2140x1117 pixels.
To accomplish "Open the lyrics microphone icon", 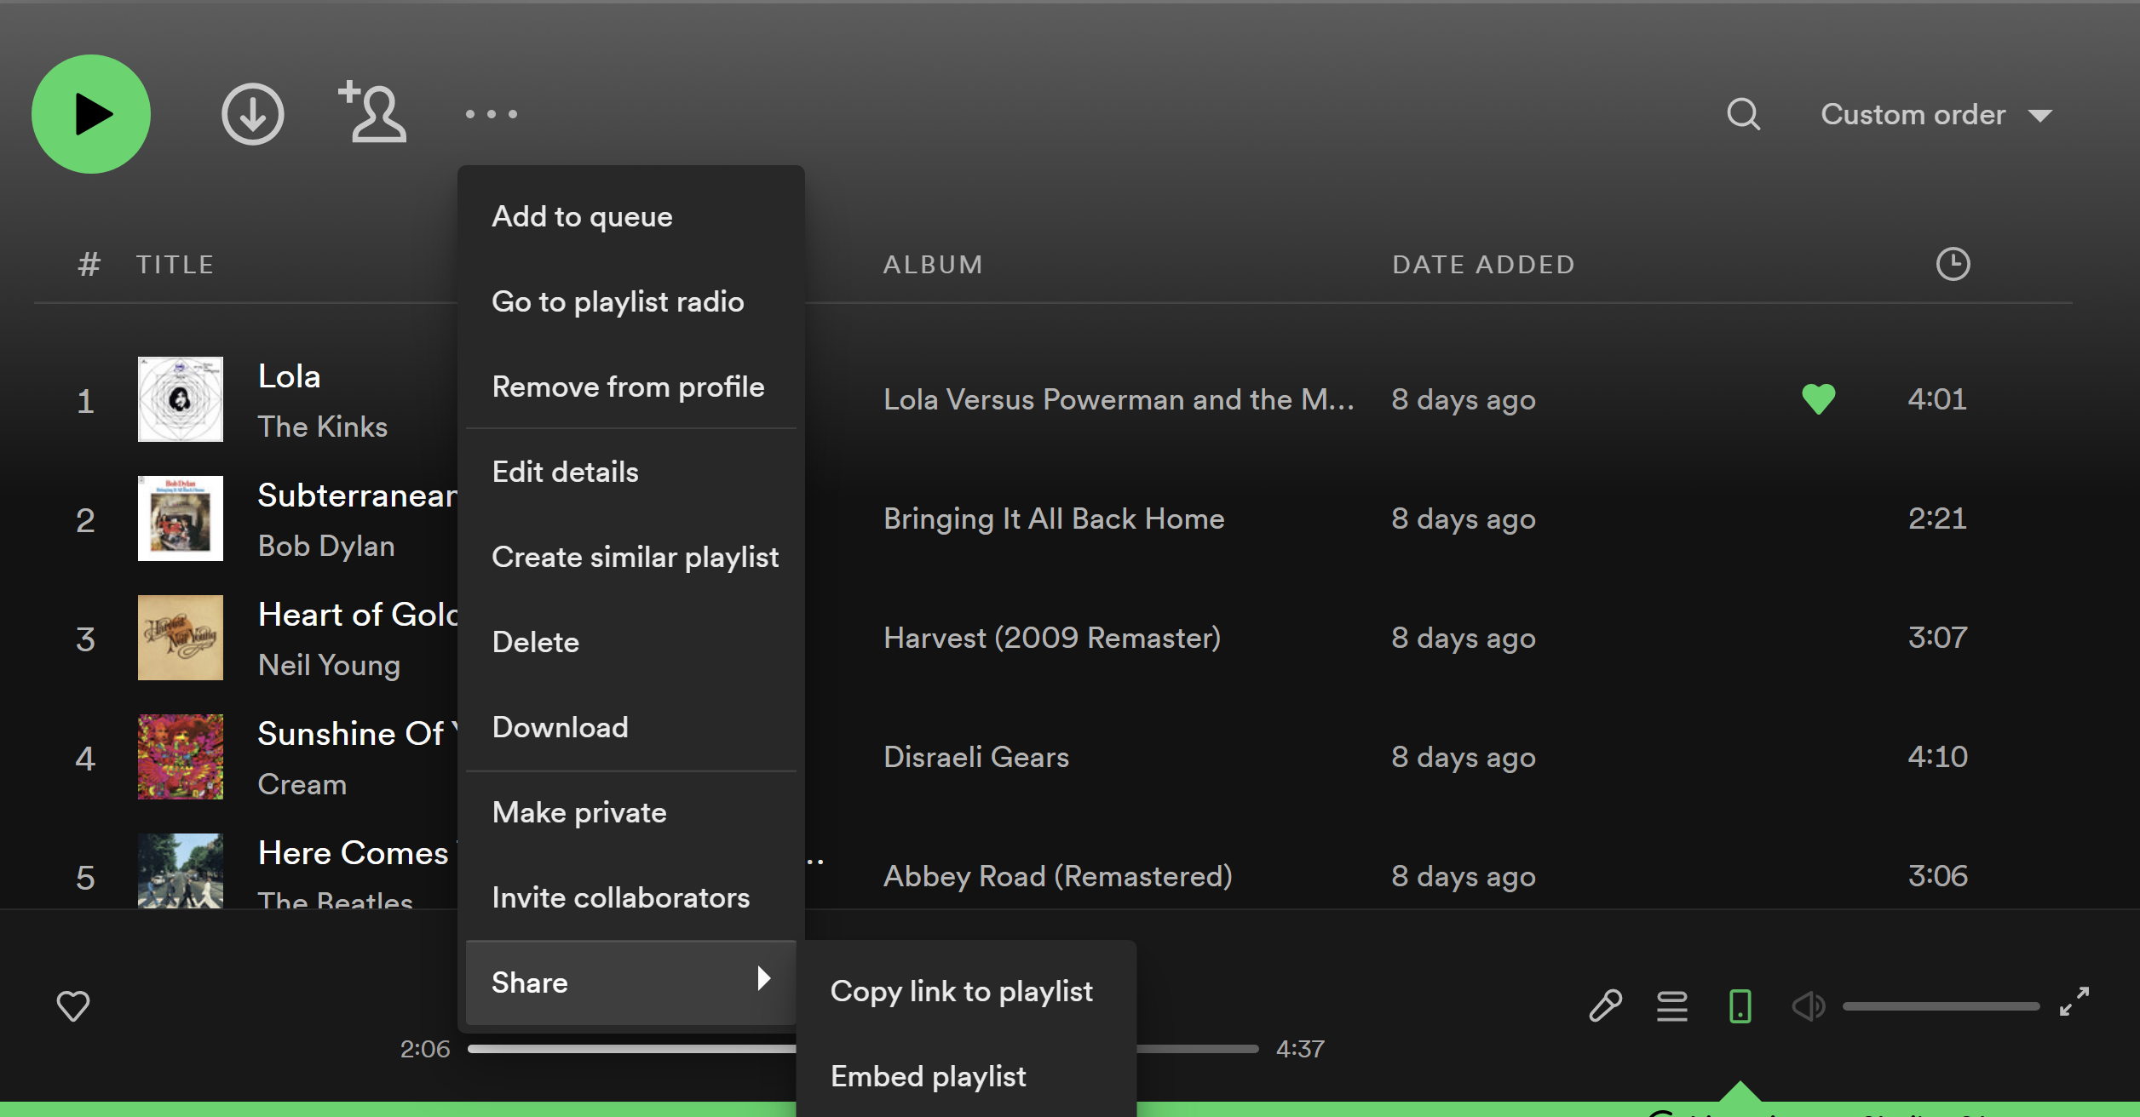I will (1605, 1005).
